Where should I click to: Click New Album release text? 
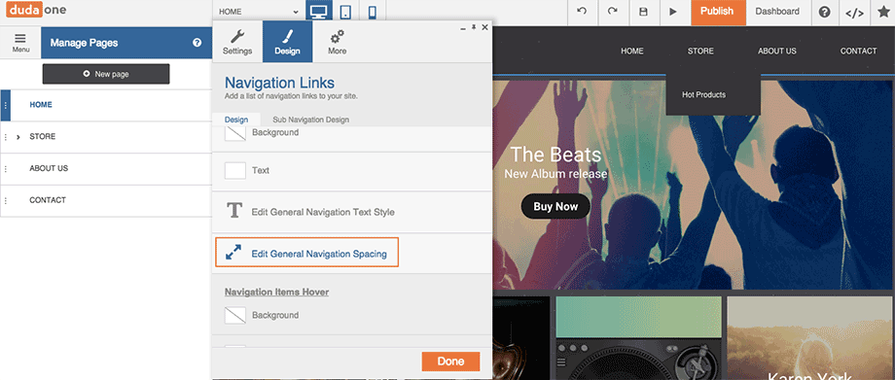555,173
